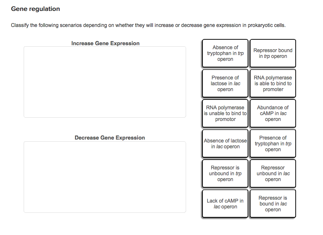Viewport: 323px width, 235px height.
Task: Click the 'Decrease Gene Expression' heading
Action: [109, 137]
